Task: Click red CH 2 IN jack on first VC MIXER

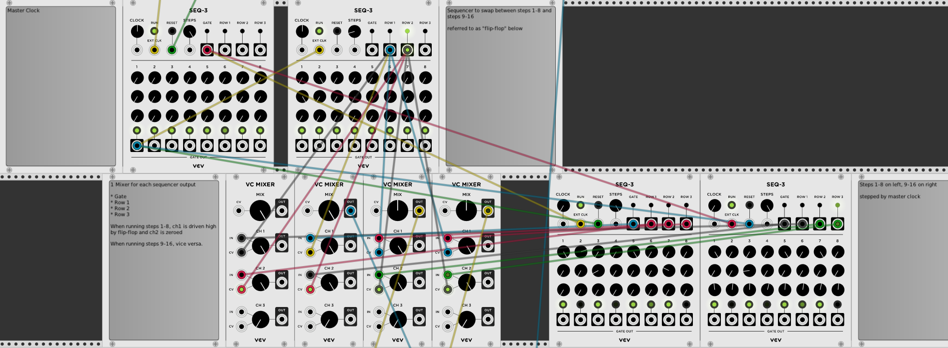Action: pyautogui.click(x=242, y=274)
